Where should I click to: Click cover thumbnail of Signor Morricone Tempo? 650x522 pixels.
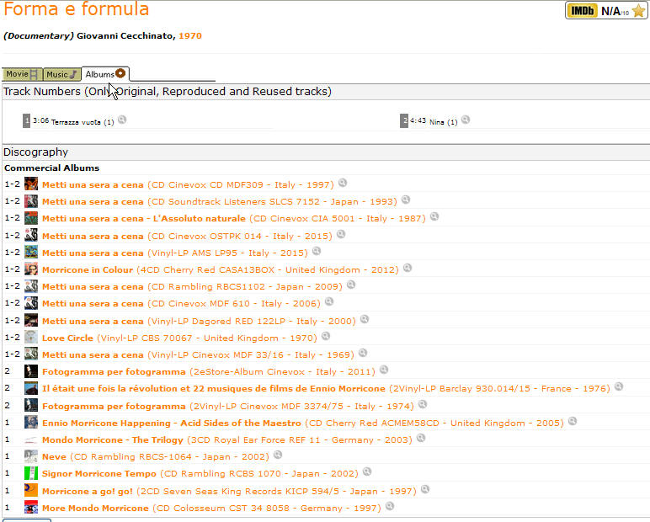coord(31,473)
